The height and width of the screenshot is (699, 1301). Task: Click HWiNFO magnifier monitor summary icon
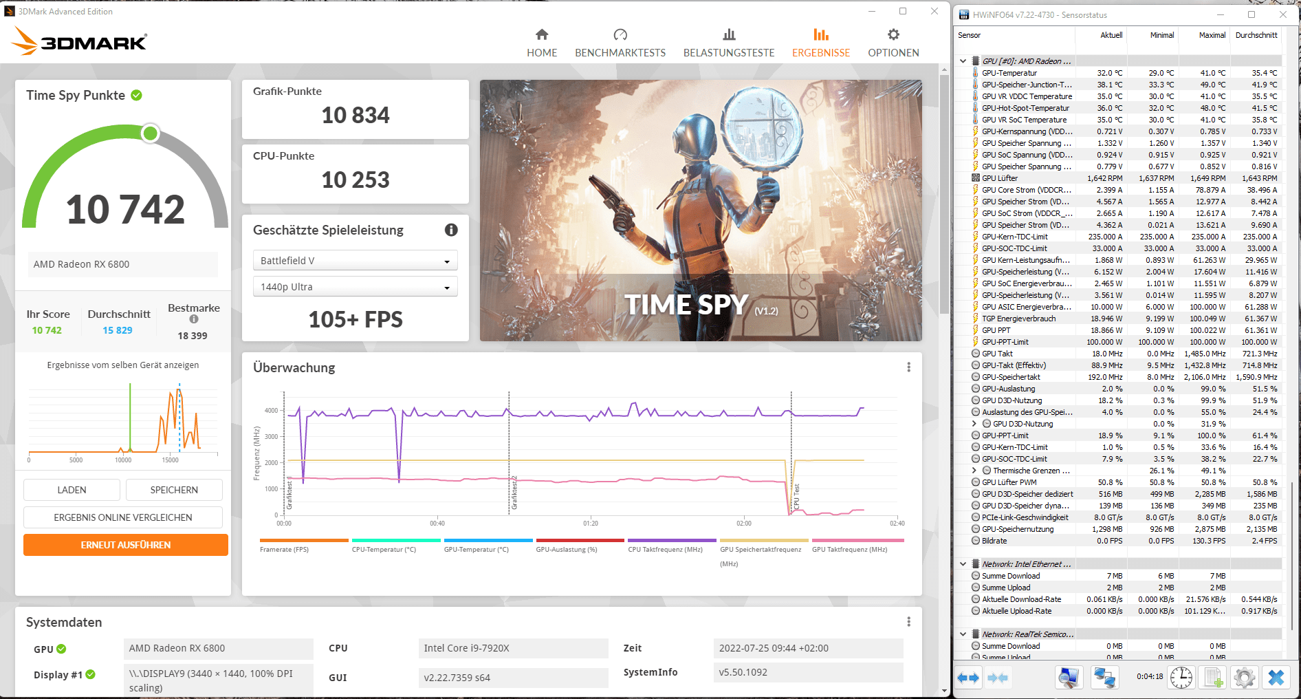click(1069, 678)
